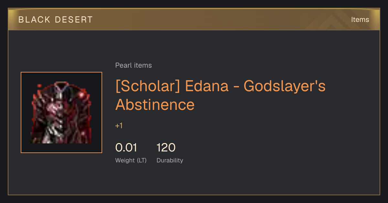Click the BLACK DESERT logo text
The width and height of the screenshot is (388, 203).
point(56,20)
